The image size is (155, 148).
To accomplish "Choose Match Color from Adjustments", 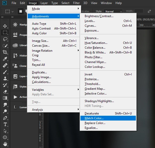I will coord(108,118).
